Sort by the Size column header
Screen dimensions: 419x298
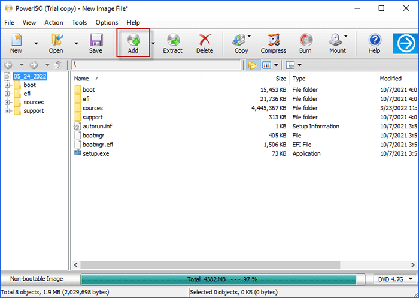[x=245, y=79]
